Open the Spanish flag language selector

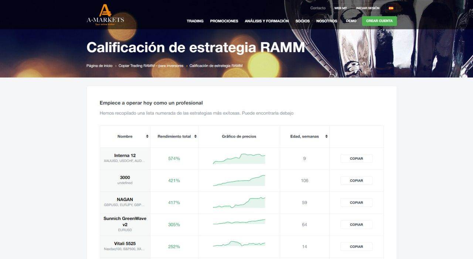[x=391, y=8]
